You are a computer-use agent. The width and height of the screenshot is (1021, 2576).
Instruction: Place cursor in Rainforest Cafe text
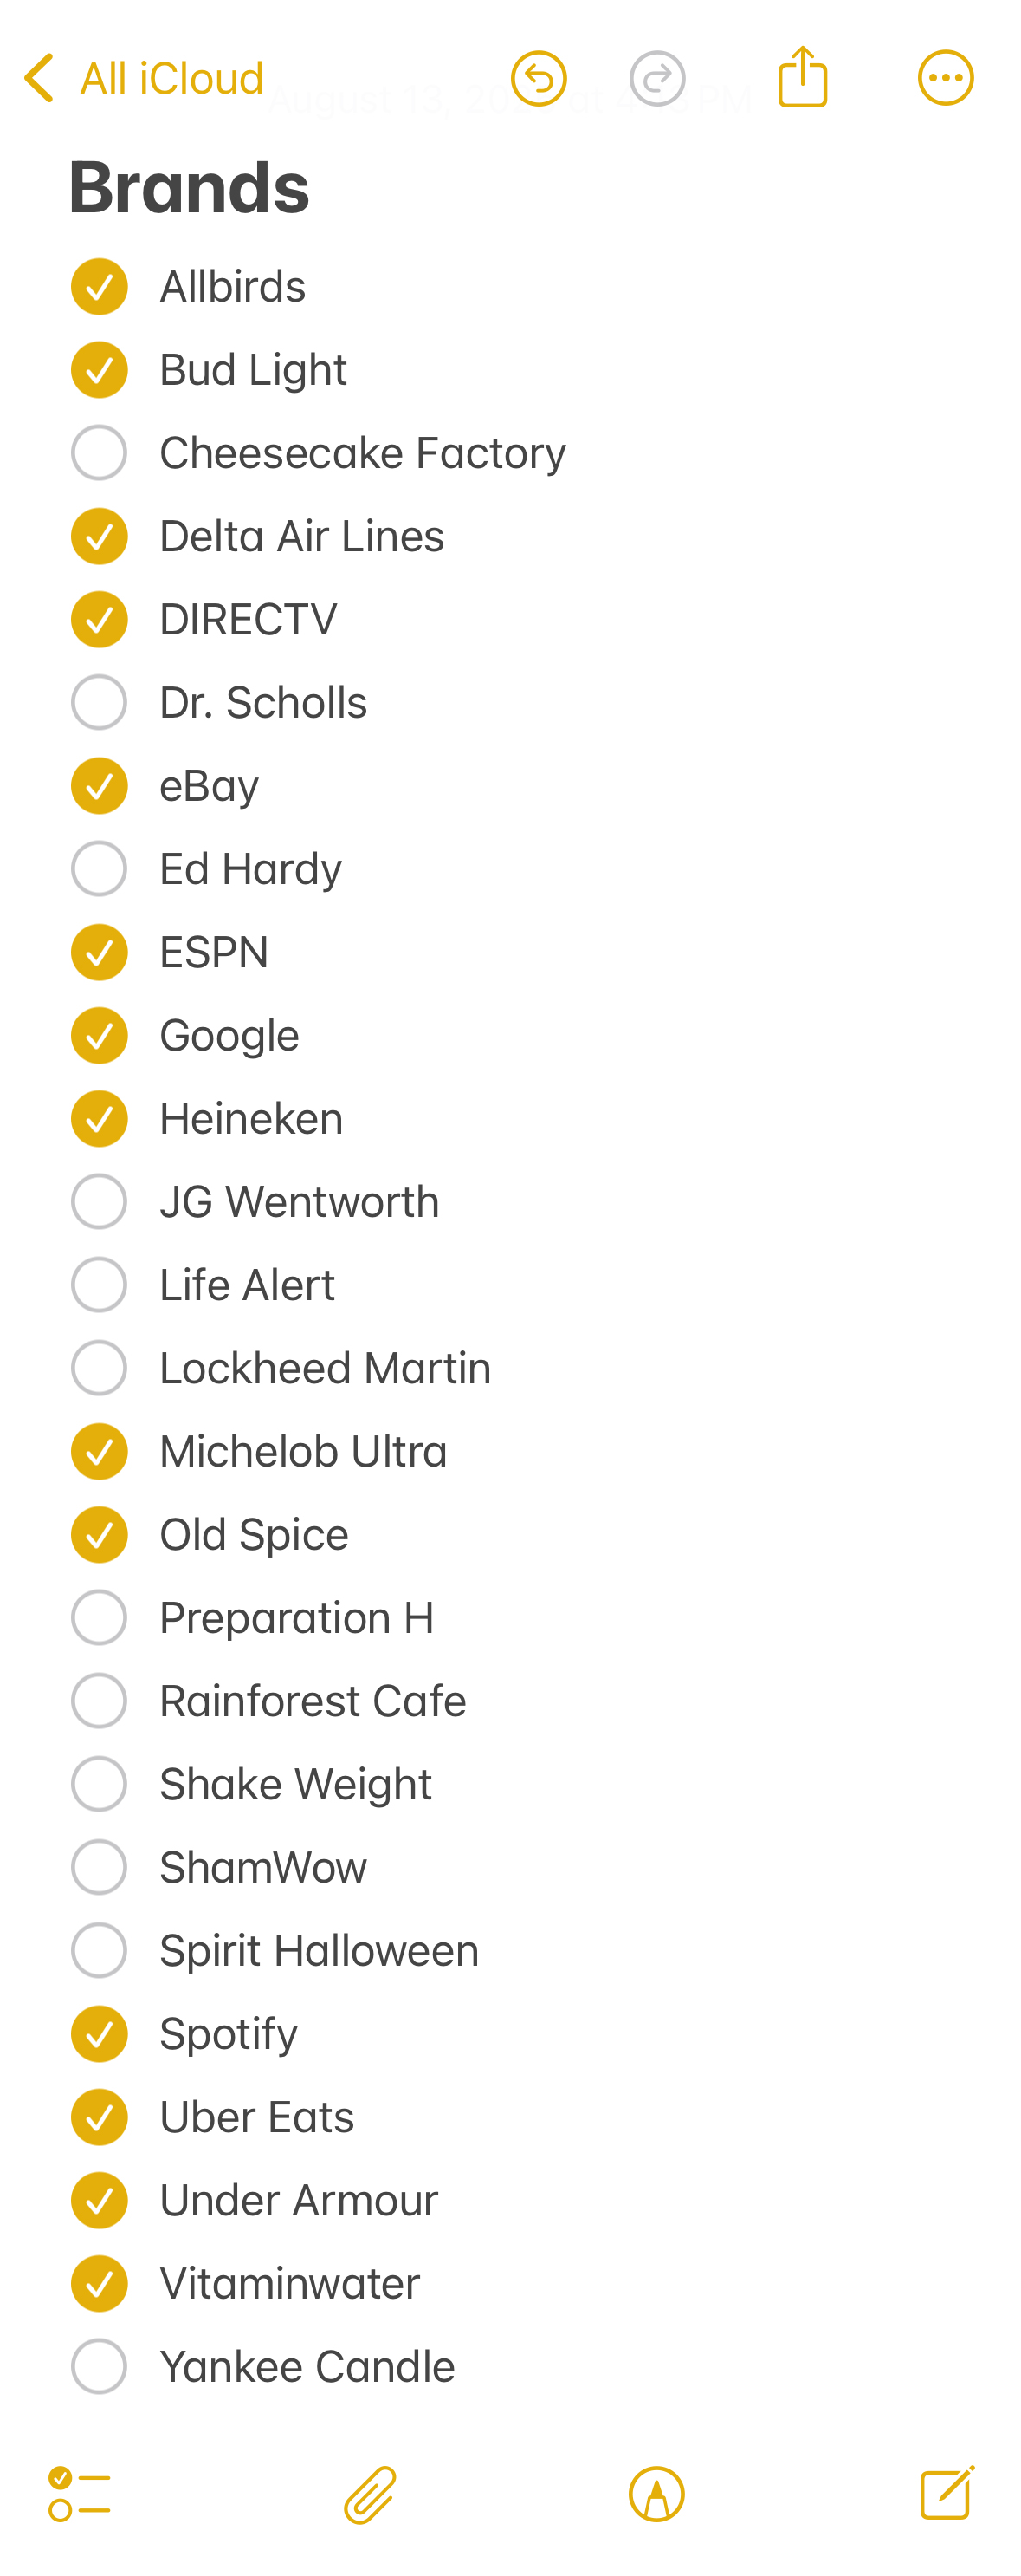313,1701
